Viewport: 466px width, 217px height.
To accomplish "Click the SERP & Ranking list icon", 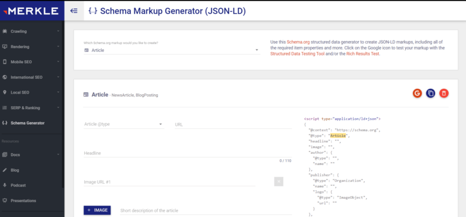I will tap(4, 108).
